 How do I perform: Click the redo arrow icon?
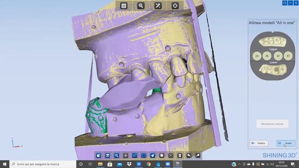198,155
